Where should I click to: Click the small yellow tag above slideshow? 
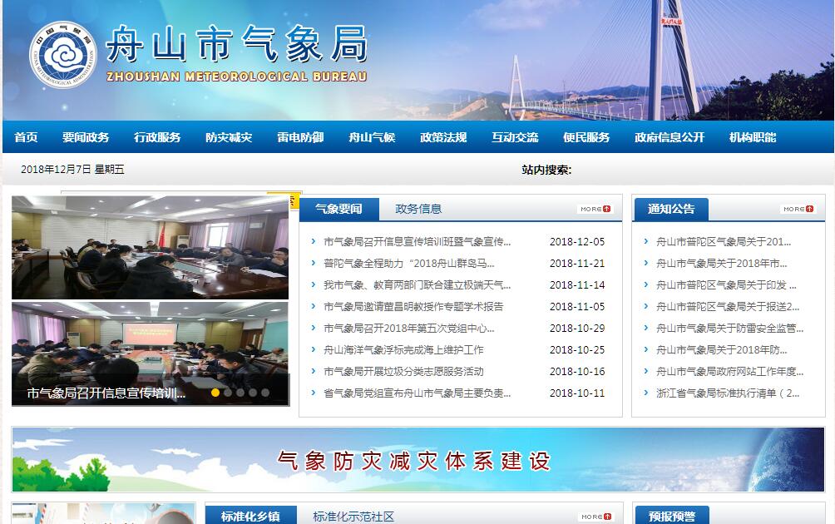pyautogui.click(x=294, y=200)
